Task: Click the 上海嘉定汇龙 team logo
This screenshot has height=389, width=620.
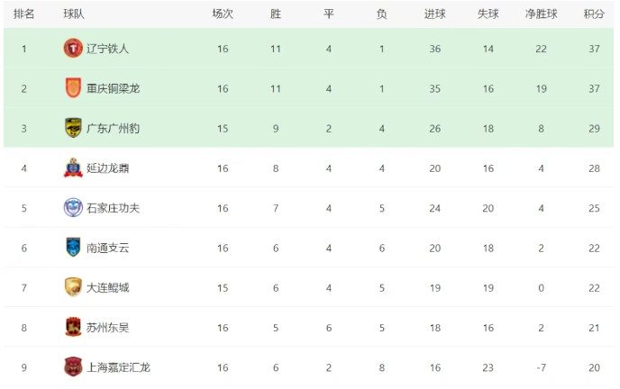Action: tap(73, 366)
